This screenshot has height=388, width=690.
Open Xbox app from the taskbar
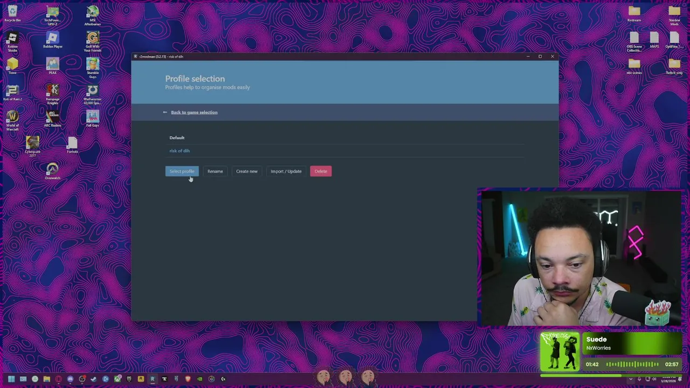pos(118,379)
